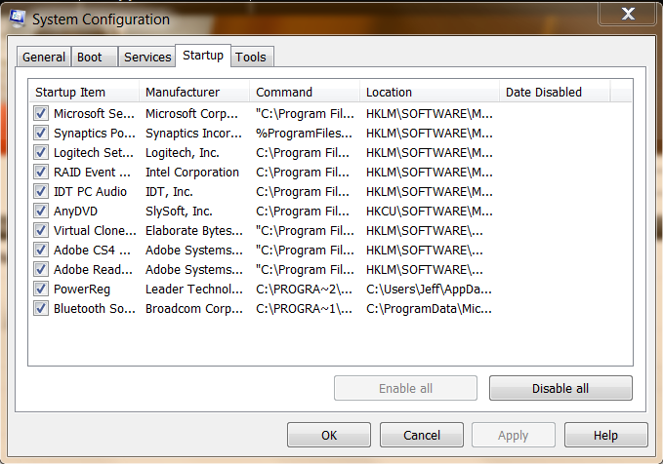Select the IDT, Inc. manufacturer cell
The image size is (663, 464).
click(169, 192)
